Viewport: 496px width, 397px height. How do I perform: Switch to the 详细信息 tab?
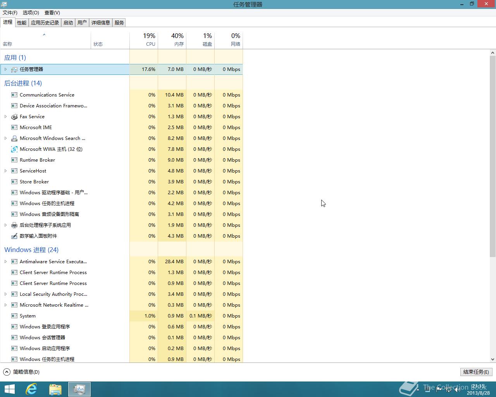pos(101,23)
